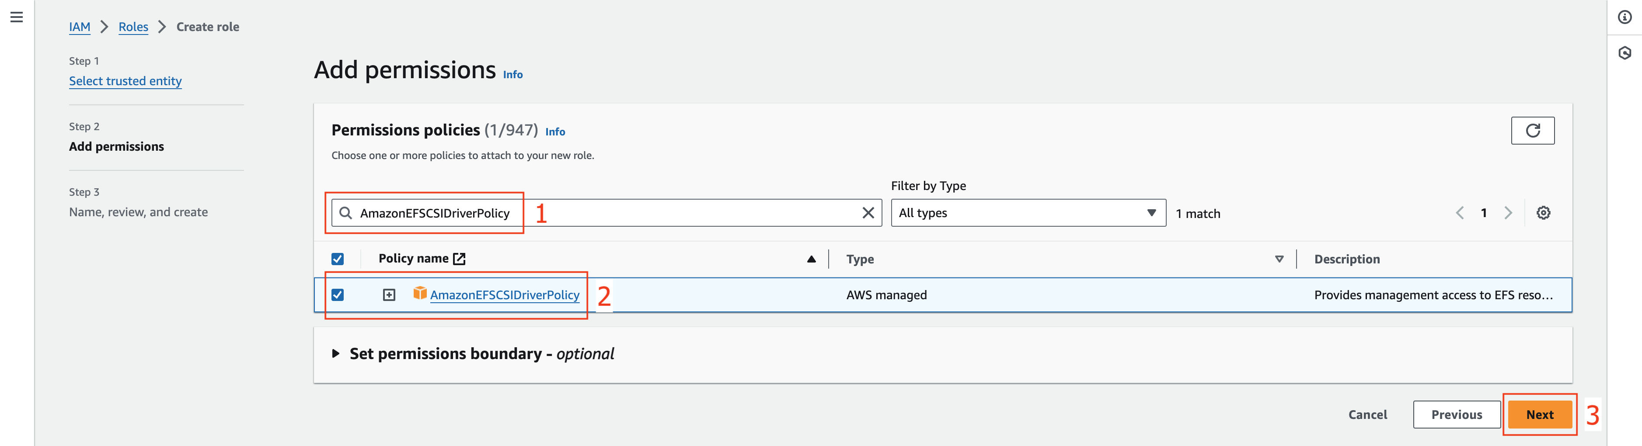This screenshot has height=446, width=1642.
Task: Open the Filter by Type dropdown
Action: (1028, 213)
